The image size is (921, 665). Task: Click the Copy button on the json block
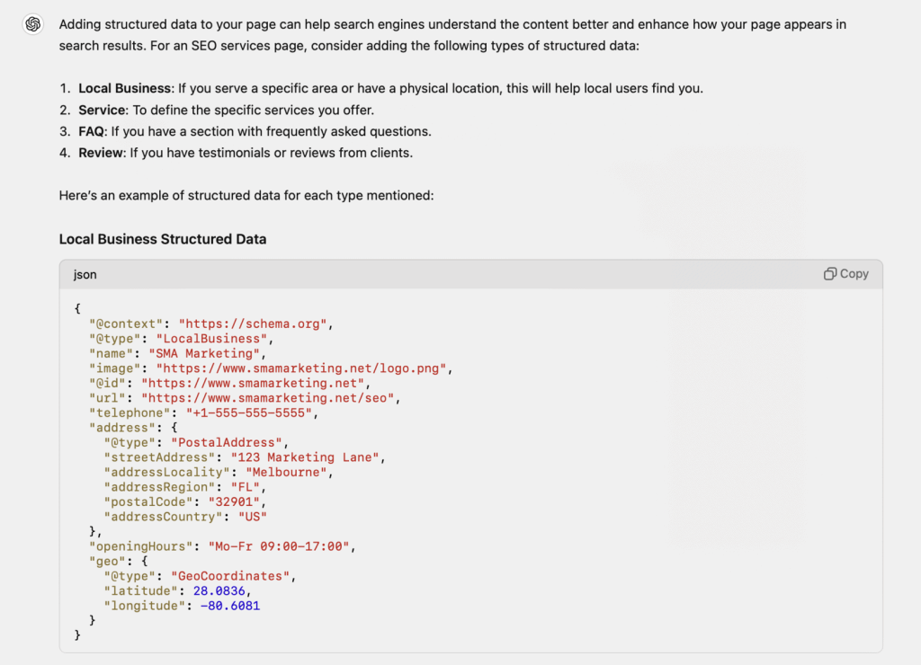point(845,274)
